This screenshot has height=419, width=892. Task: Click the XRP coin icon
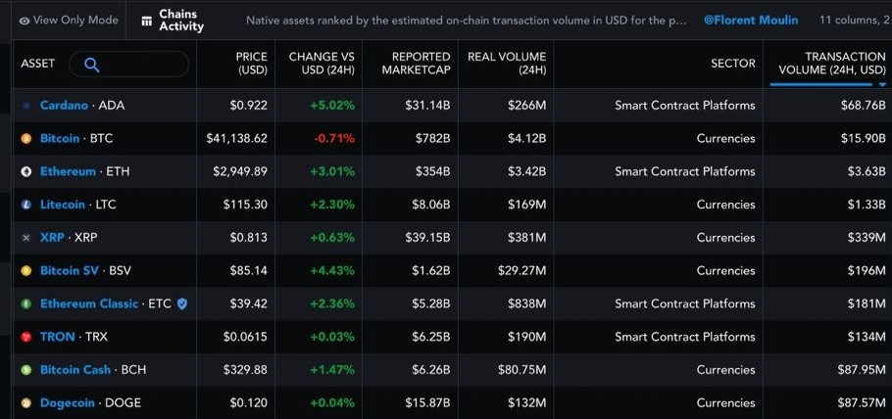26,238
